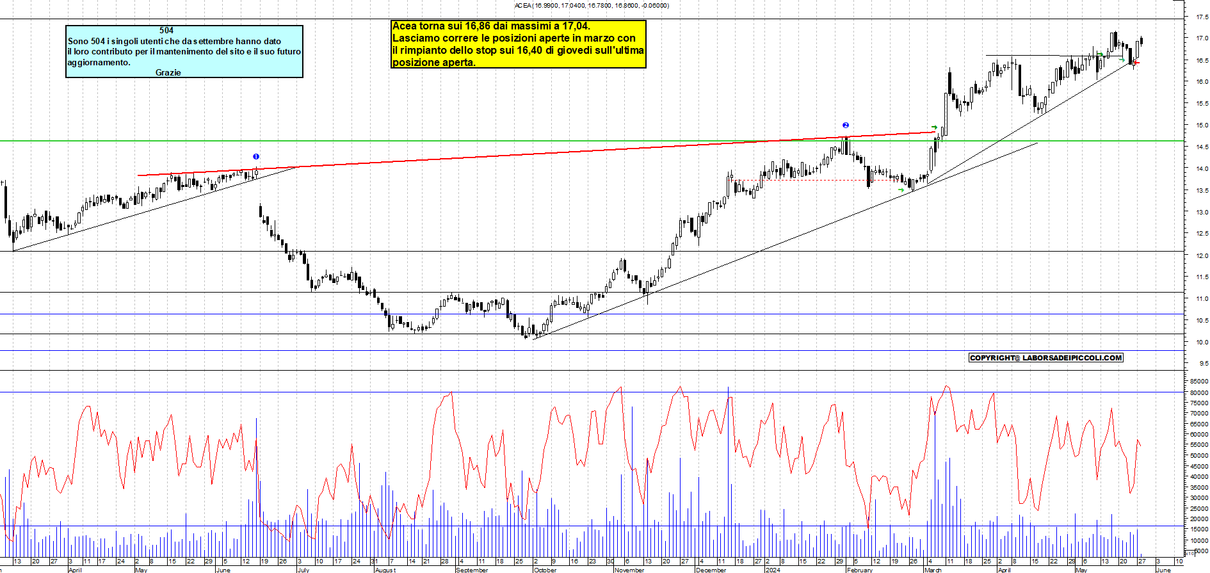The width and height of the screenshot is (1210, 573).
Task: Click the 17.0 price axis label
Action: (1202, 38)
